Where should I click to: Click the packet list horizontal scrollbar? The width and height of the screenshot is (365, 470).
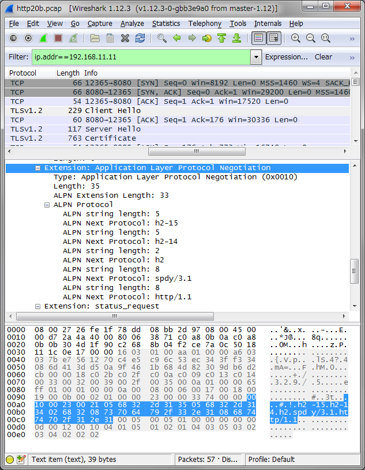pyautogui.click(x=195, y=152)
